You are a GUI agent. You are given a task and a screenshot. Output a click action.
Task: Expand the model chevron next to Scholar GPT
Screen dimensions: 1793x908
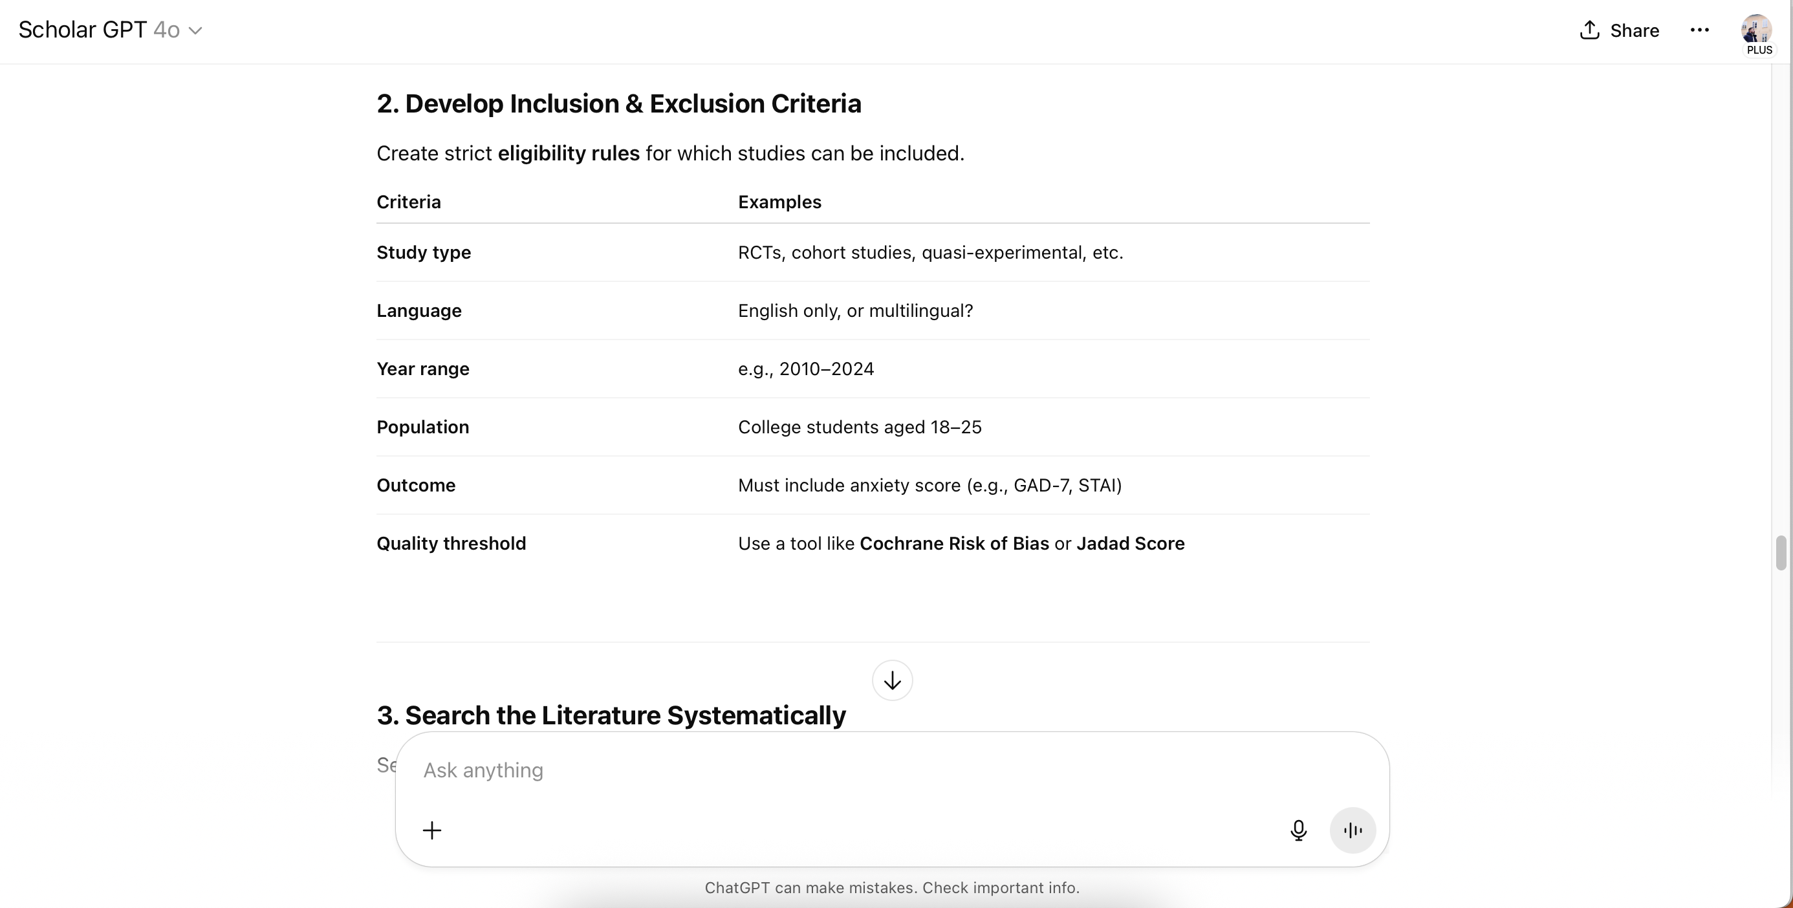[196, 30]
